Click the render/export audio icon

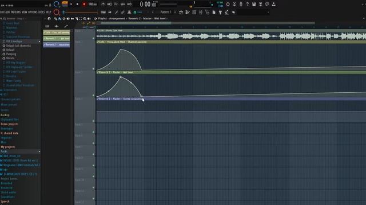pyautogui.click(x=261, y=4)
